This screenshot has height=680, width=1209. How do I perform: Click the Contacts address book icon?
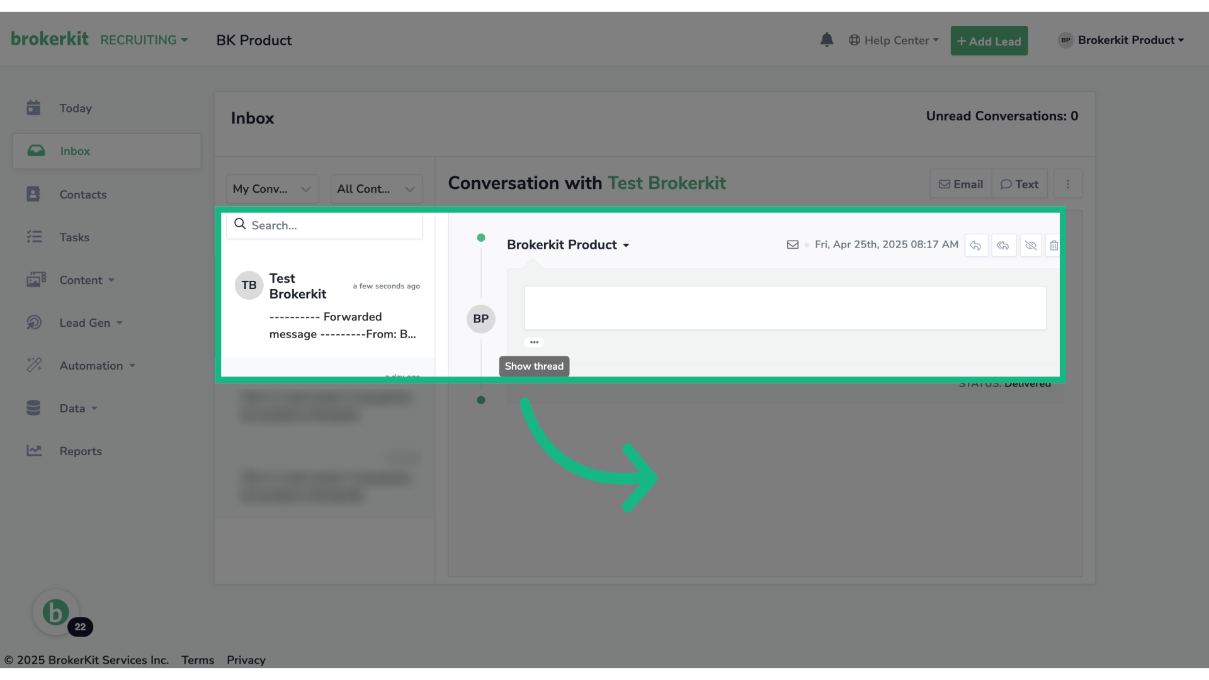33,194
